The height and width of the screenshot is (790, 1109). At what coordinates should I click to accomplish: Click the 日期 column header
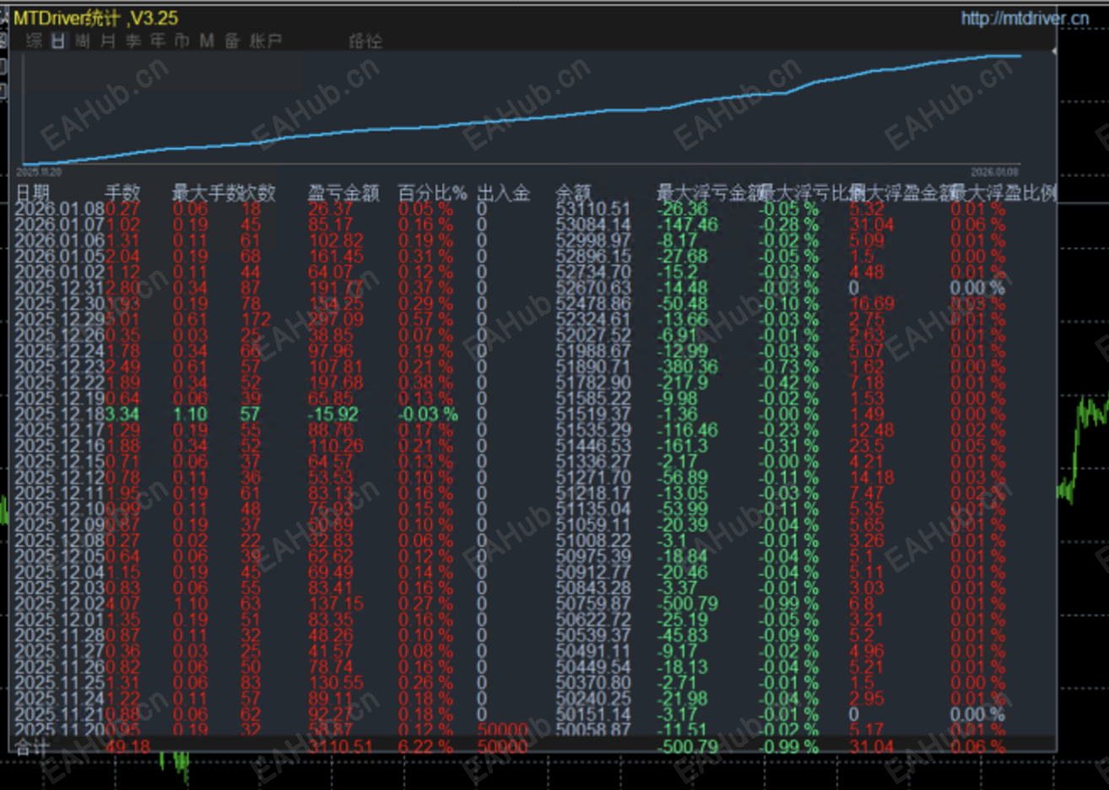point(33,193)
